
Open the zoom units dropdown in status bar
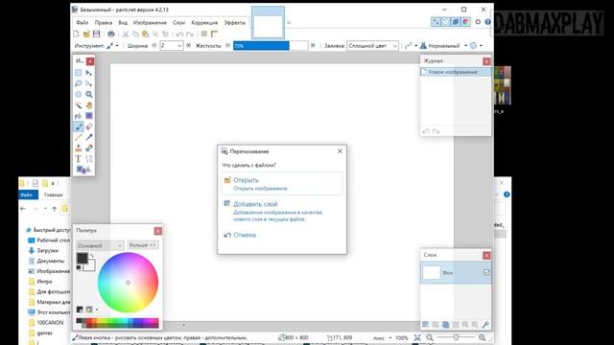[390, 337]
